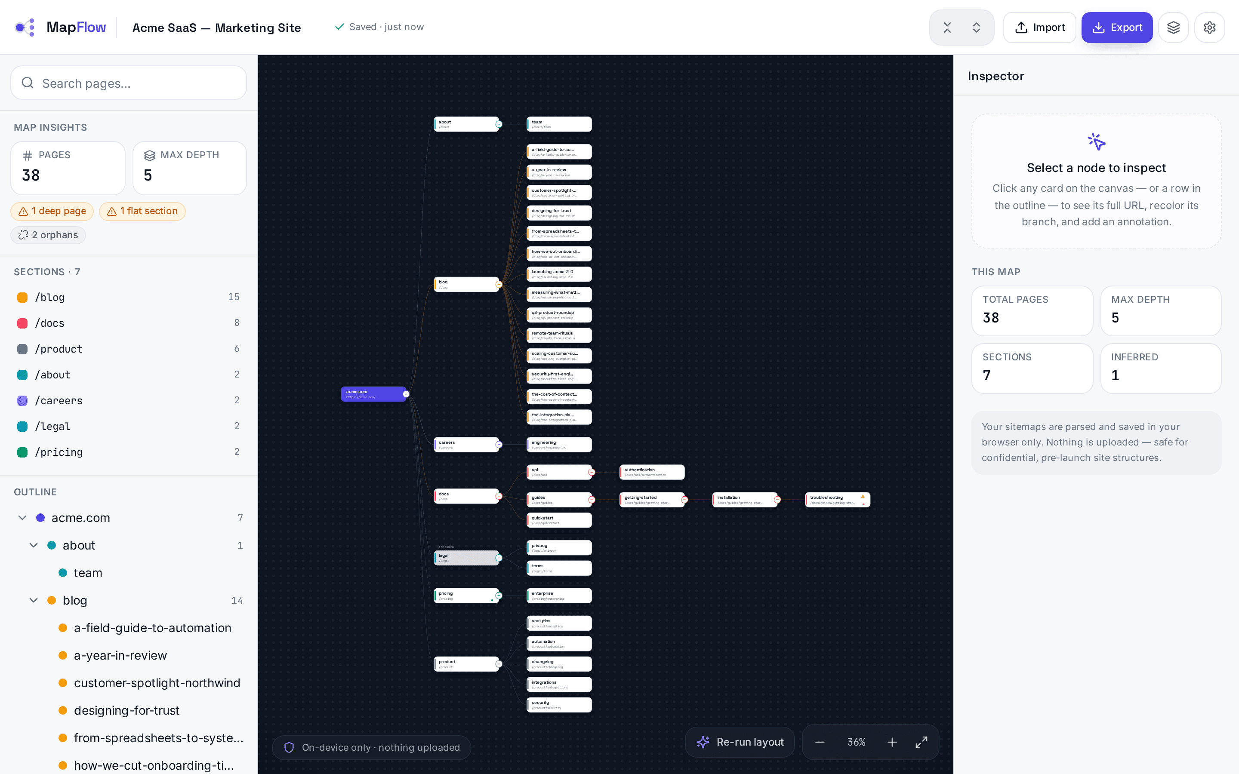This screenshot has width=1239, height=774.
Task: Open the layers panel icon
Action: (x=1174, y=28)
